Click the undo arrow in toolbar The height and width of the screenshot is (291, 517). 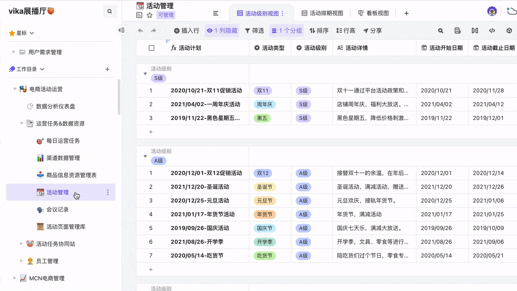[141, 31]
